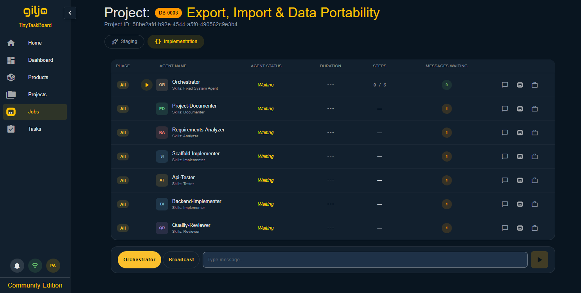Open chat bubble icon for Project-Documenter

[x=505, y=109]
